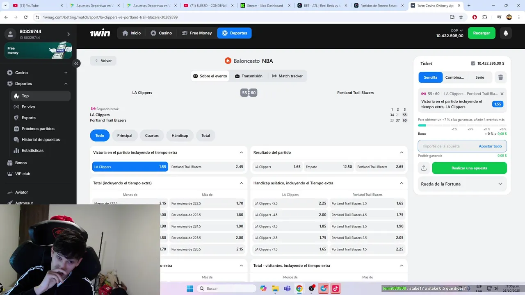Viewport: 525px width, 295px height.
Task: Click Apostar todo link
Action: click(x=490, y=146)
